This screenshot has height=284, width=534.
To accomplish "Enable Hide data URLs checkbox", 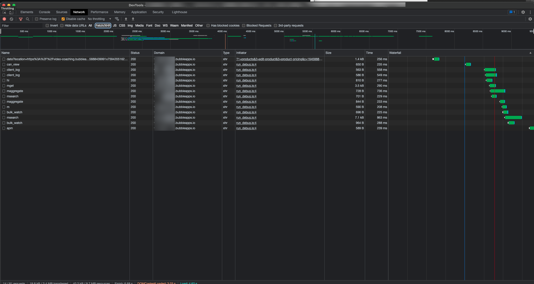I will pos(62,26).
